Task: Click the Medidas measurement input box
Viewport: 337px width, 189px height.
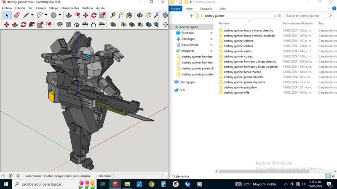Action: (x=138, y=176)
